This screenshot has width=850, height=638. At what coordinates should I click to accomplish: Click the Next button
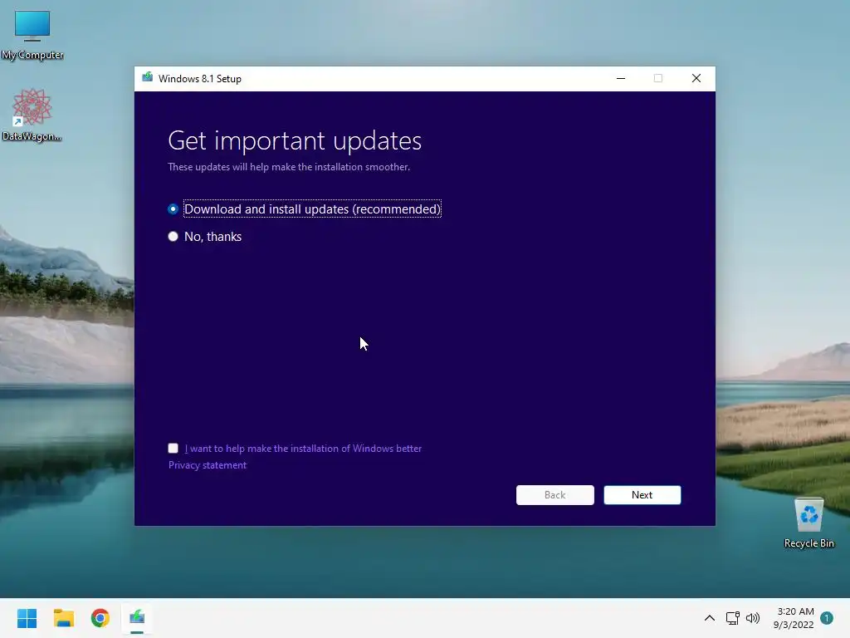click(x=642, y=495)
